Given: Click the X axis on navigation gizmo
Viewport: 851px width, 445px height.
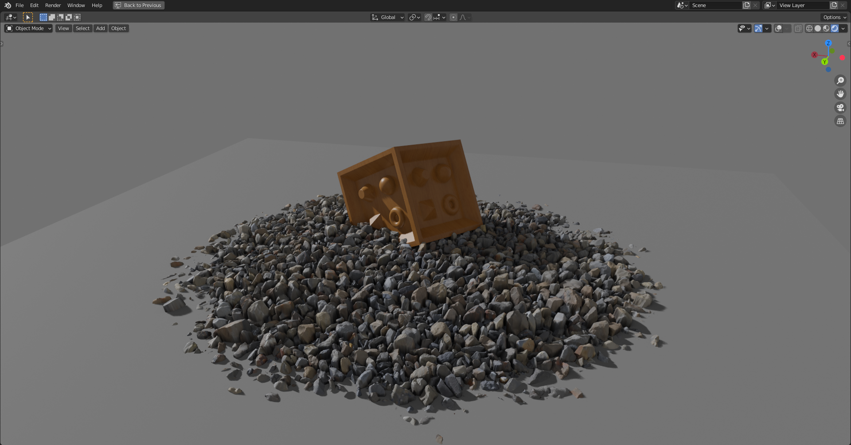Looking at the screenshot, I should [x=814, y=55].
